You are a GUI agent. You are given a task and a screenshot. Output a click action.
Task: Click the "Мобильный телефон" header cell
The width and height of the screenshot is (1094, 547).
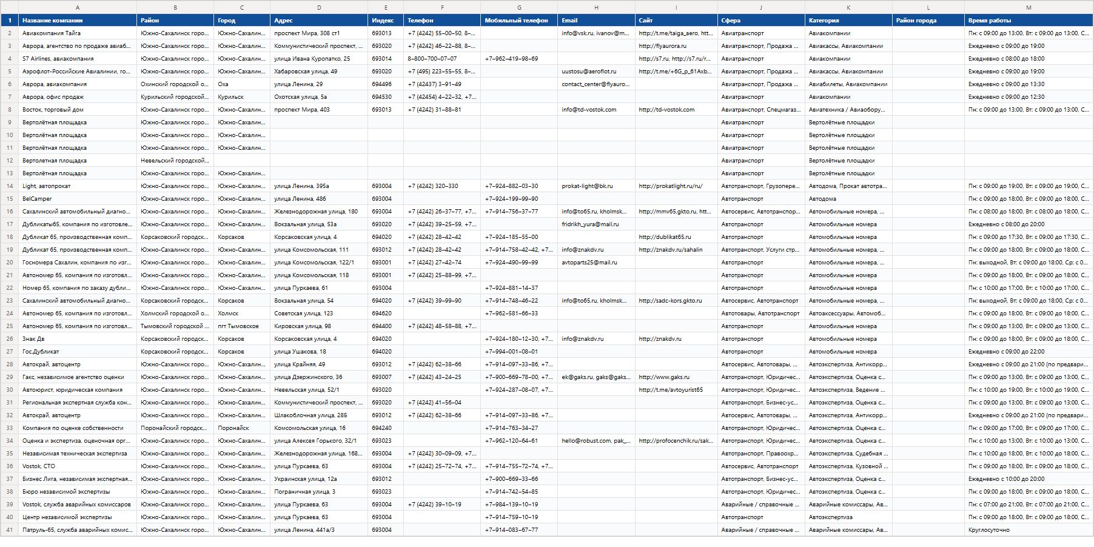[x=519, y=21]
